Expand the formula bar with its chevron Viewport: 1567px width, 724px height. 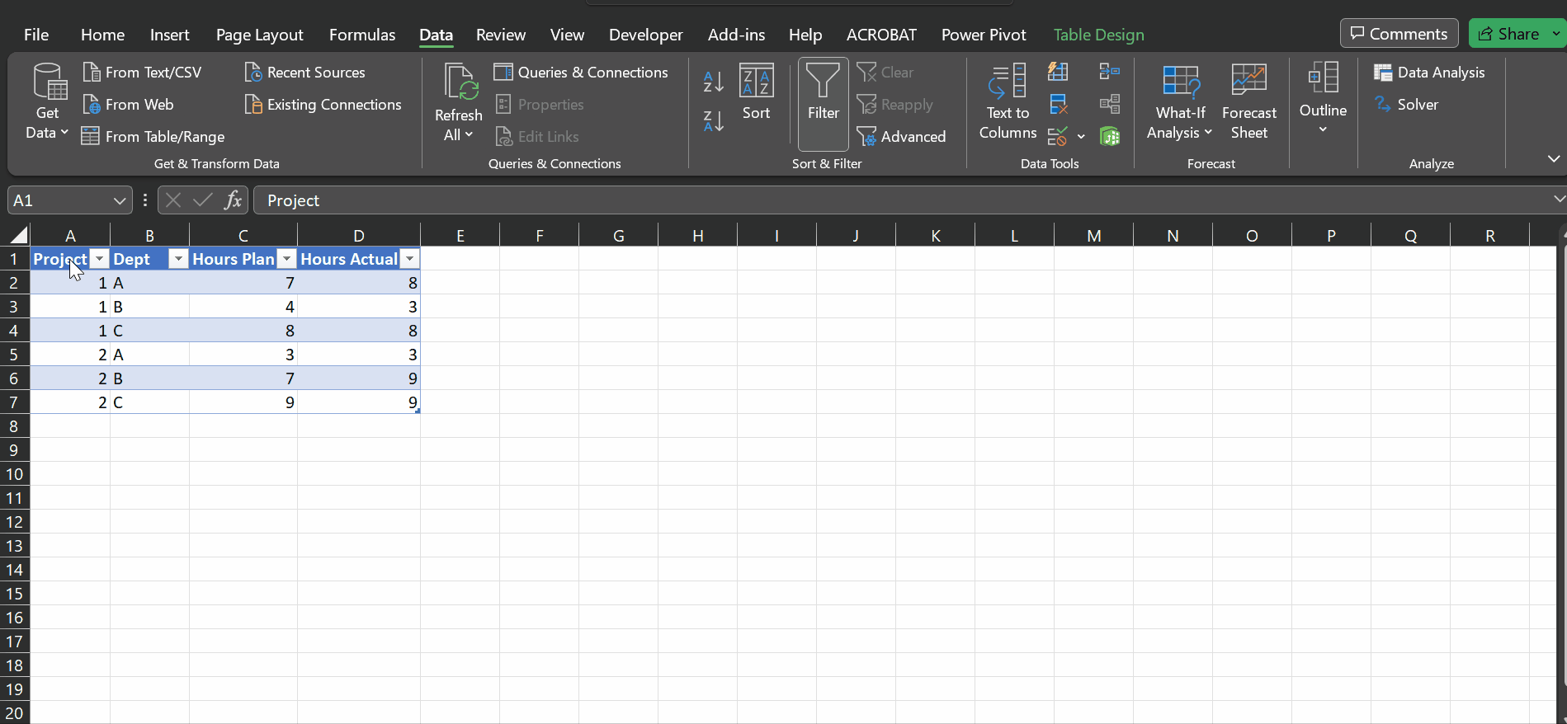click(x=1558, y=200)
